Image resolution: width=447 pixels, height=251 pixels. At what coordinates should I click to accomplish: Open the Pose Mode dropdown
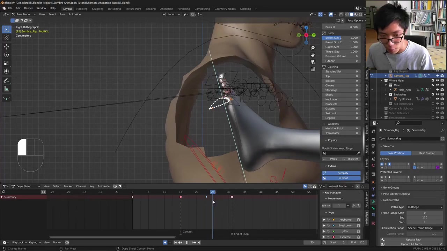click(x=23, y=14)
